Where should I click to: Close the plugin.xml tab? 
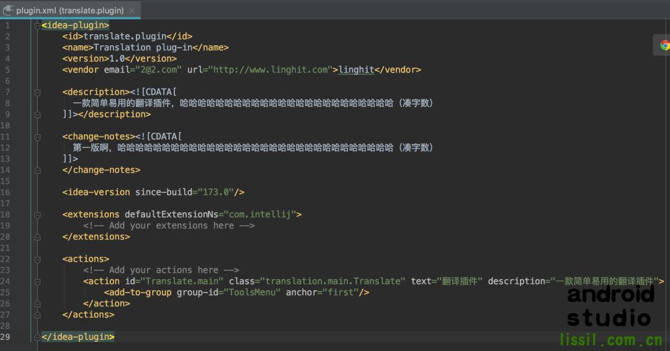(x=132, y=11)
